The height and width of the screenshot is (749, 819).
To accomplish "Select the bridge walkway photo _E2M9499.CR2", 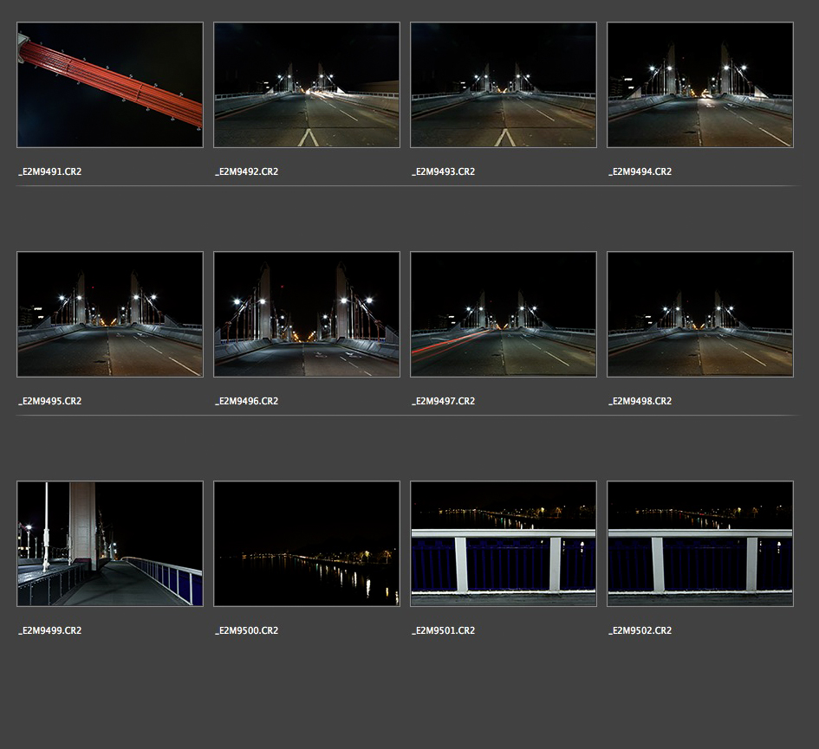I will pyautogui.click(x=110, y=544).
